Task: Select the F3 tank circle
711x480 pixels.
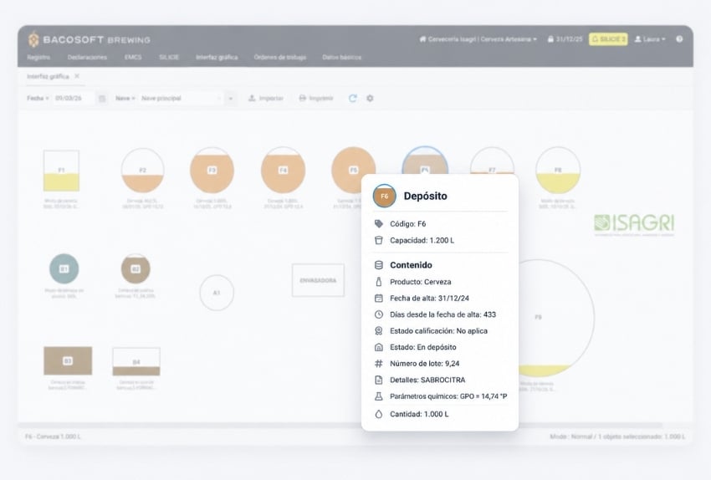Action: 212,170
